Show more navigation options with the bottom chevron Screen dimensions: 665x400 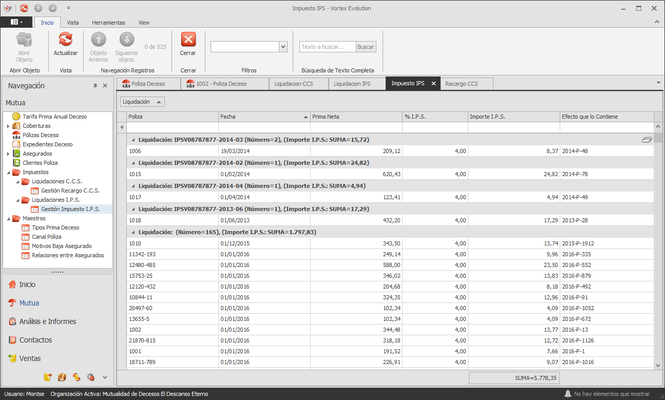tap(105, 377)
